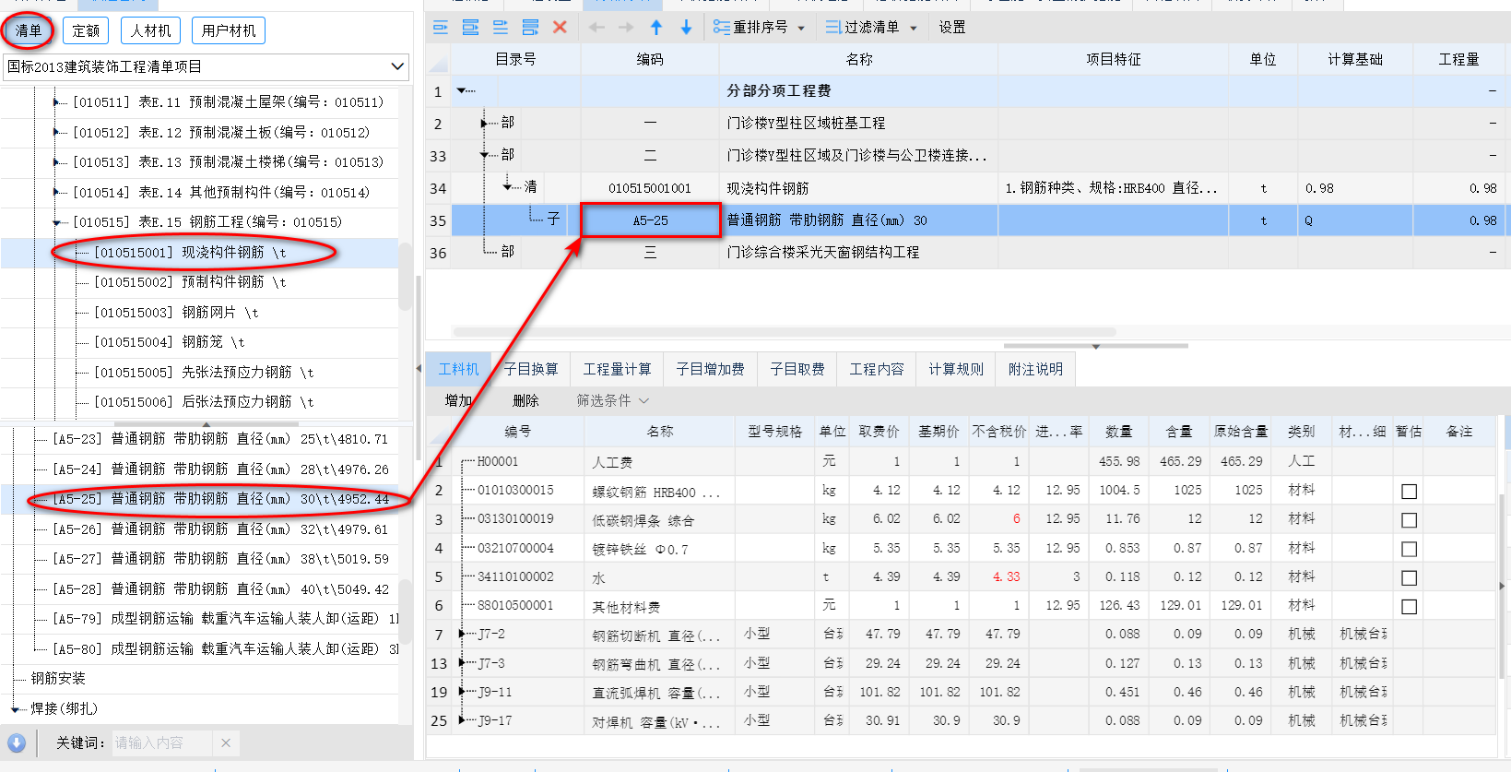Toggle the 暂估 checkbox for 水 row
Viewport: 1511px width, 772px height.
click(1409, 577)
